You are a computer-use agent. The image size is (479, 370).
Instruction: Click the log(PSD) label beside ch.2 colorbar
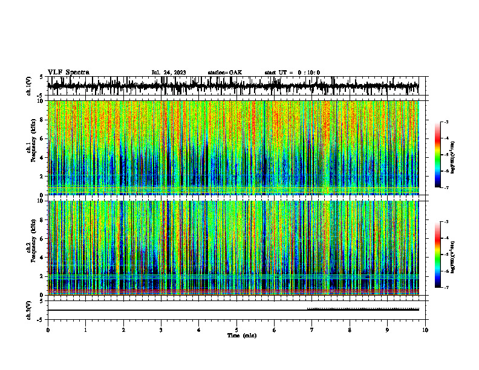[x=453, y=257]
